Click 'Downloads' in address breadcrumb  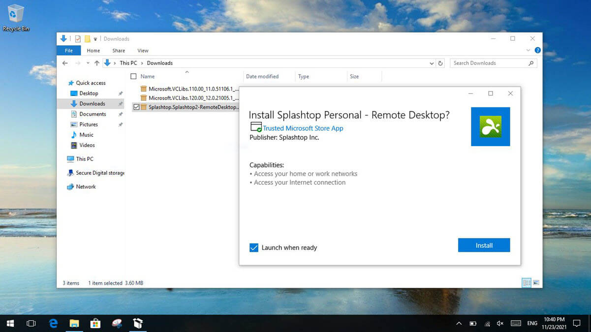(160, 63)
